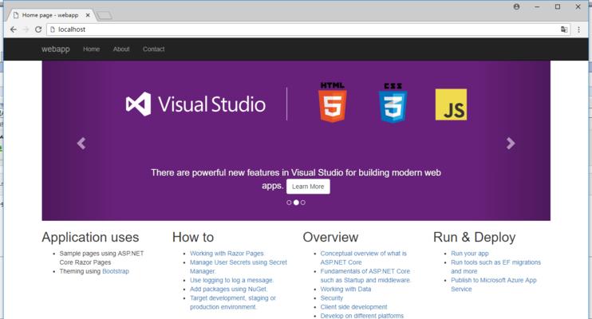
Task: Open the Security link
Action: click(331, 298)
